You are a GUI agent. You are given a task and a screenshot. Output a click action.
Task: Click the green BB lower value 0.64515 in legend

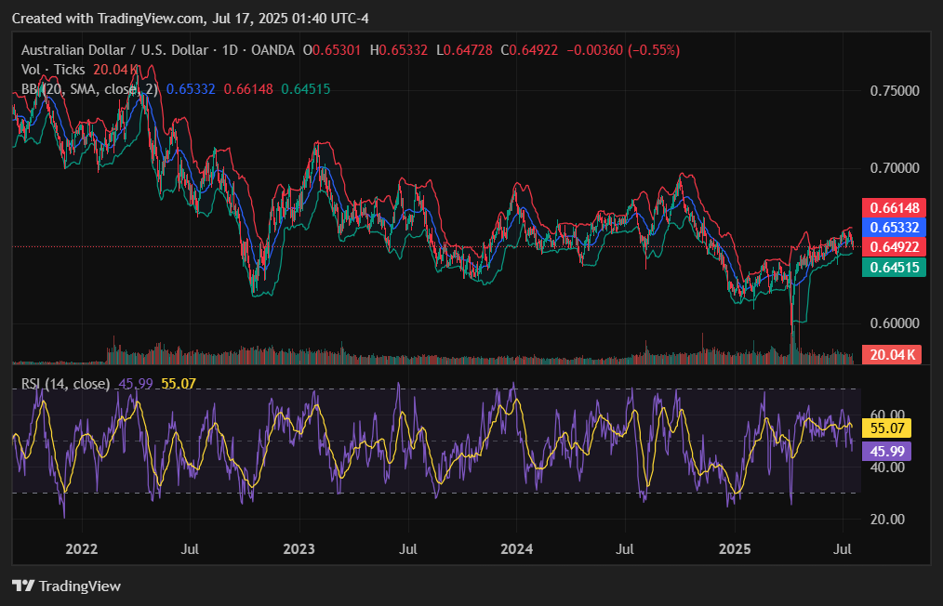306,89
